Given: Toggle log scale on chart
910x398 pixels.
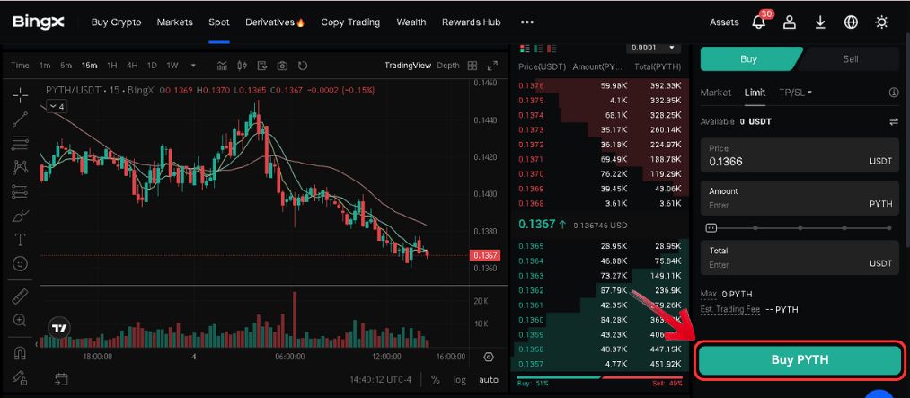Looking at the screenshot, I should (x=460, y=379).
